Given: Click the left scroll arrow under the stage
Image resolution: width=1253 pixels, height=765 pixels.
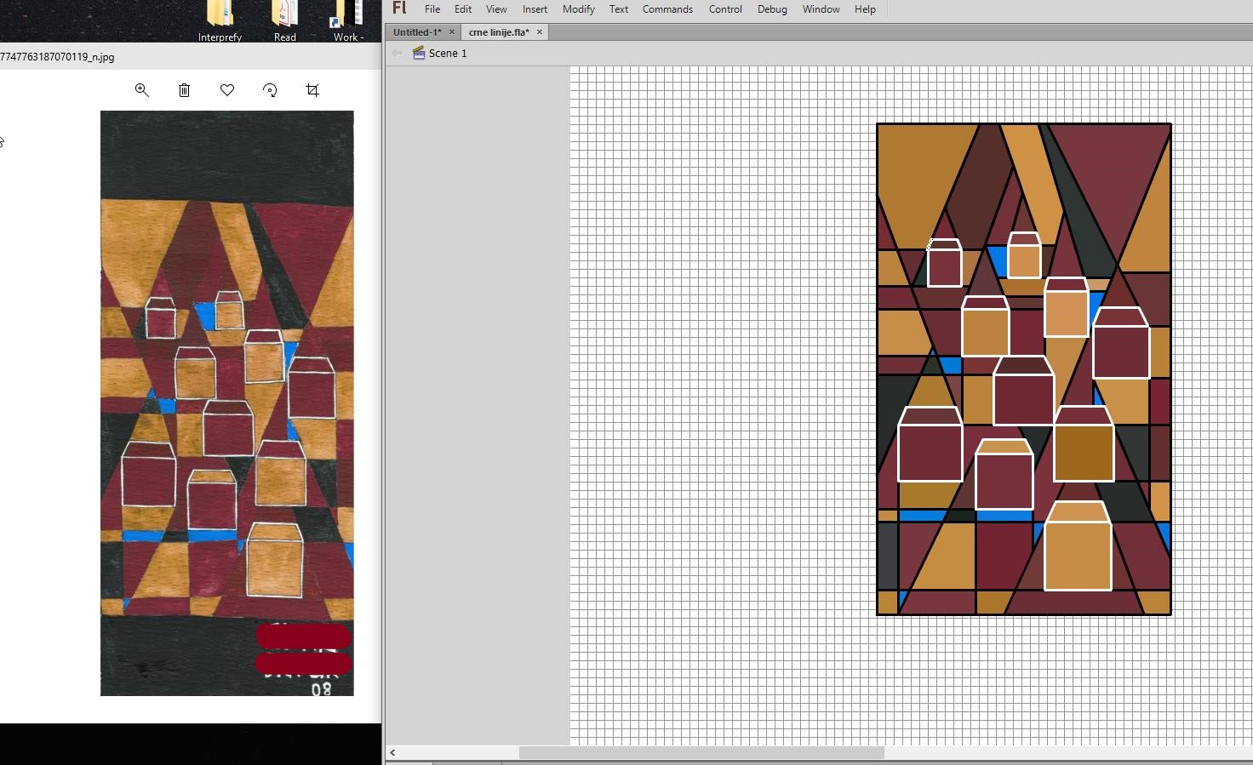Looking at the screenshot, I should [x=392, y=752].
